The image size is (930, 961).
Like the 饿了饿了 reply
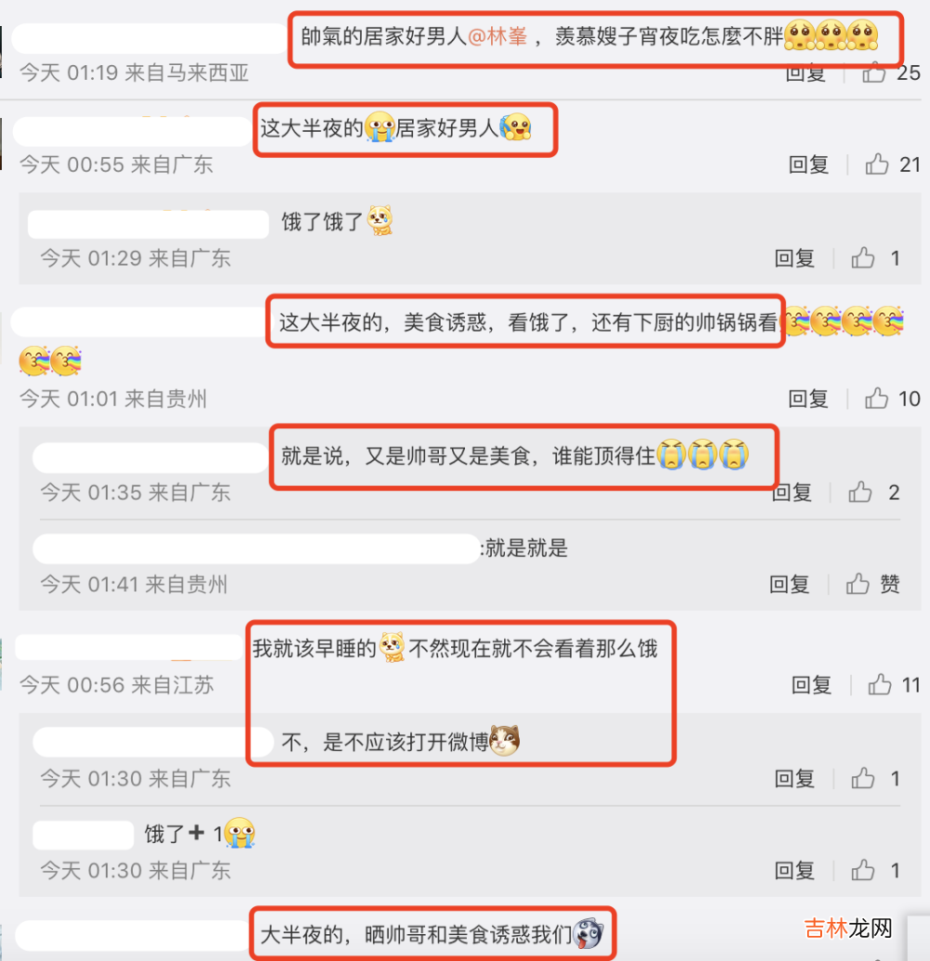(x=862, y=258)
